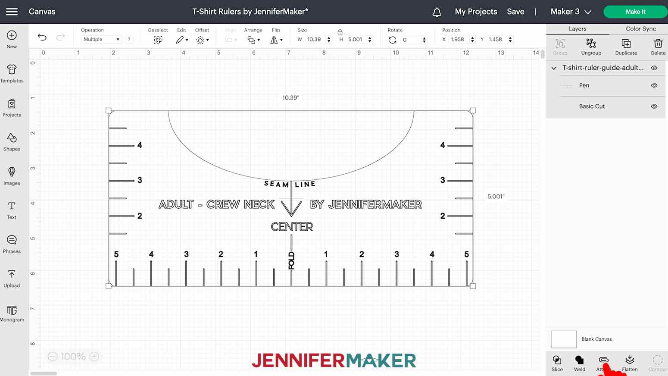Click the Rotate input field
This screenshot has height=376, width=668.
pos(411,40)
